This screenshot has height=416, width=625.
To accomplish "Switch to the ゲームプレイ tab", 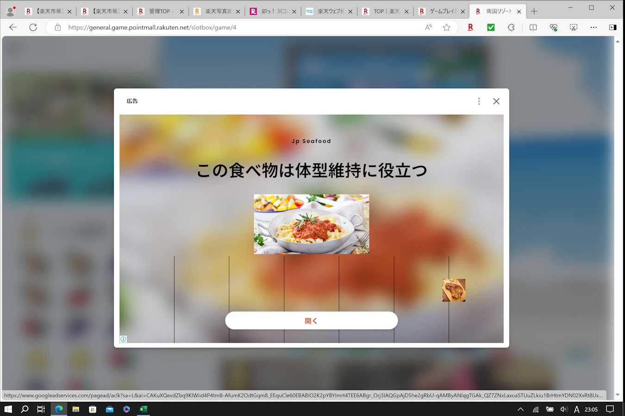I will pos(441,11).
